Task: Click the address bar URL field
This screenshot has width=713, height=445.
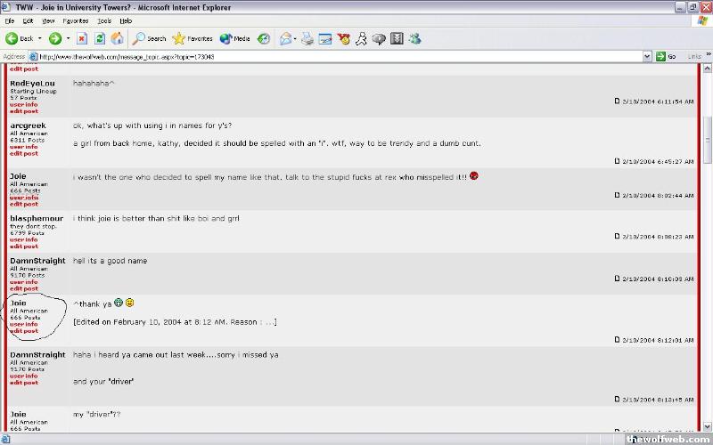Action: 339,56
